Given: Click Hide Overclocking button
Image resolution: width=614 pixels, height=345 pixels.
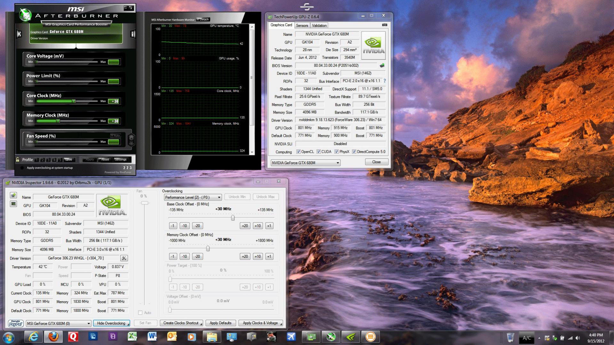Looking at the screenshot, I should tap(111, 323).
